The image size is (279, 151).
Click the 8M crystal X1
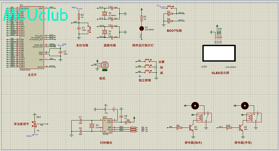(x=104, y=32)
